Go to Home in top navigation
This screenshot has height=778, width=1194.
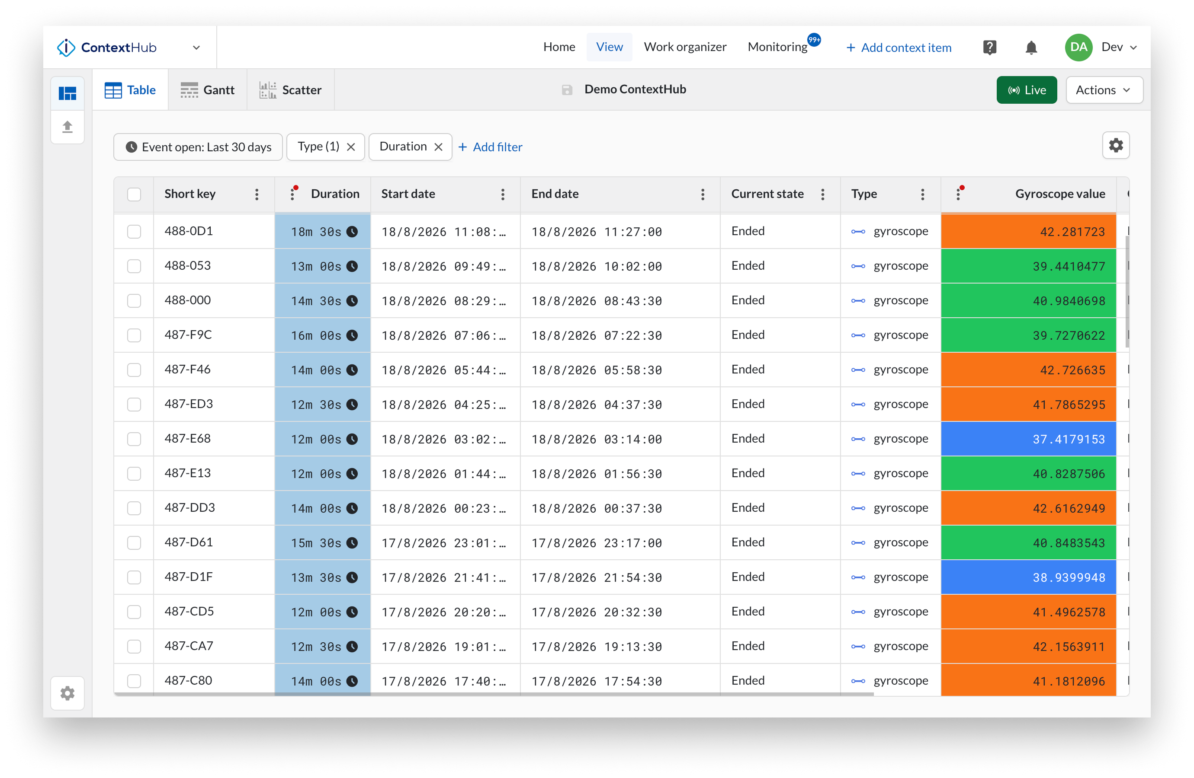click(x=559, y=47)
